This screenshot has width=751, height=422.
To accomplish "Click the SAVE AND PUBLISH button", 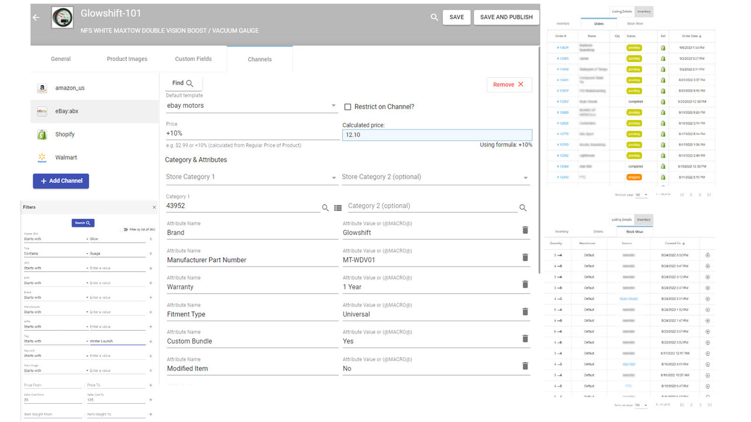I will tap(506, 17).
